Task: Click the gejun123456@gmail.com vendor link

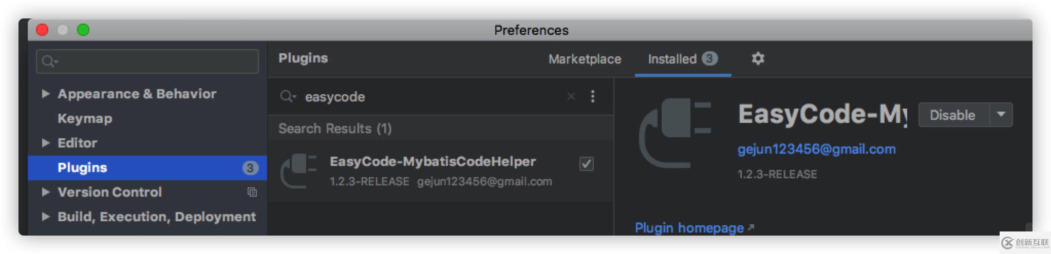Action: click(816, 149)
